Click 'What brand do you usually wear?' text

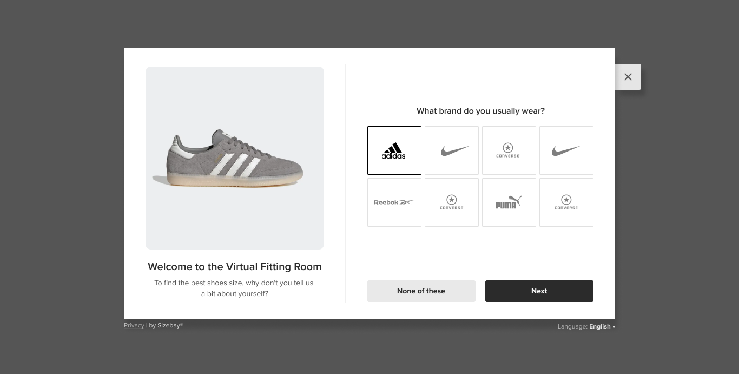pyautogui.click(x=480, y=111)
